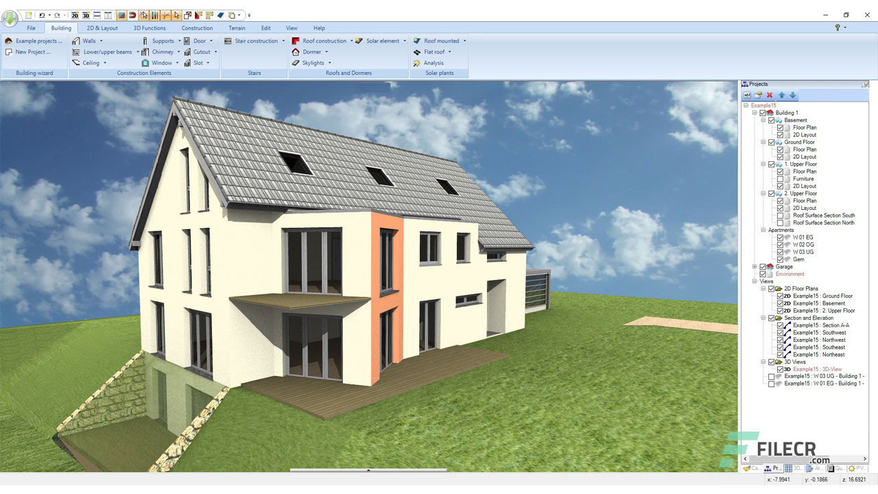878x494 pixels.
Task: Open the Roof construction dropdown arrow
Action: coord(352,41)
